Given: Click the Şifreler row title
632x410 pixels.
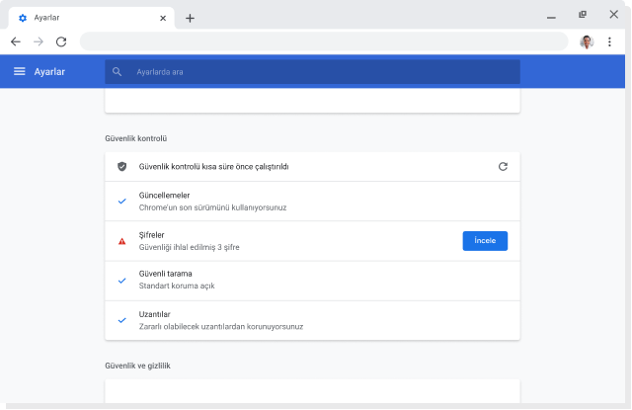Looking at the screenshot, I should 151,235.
